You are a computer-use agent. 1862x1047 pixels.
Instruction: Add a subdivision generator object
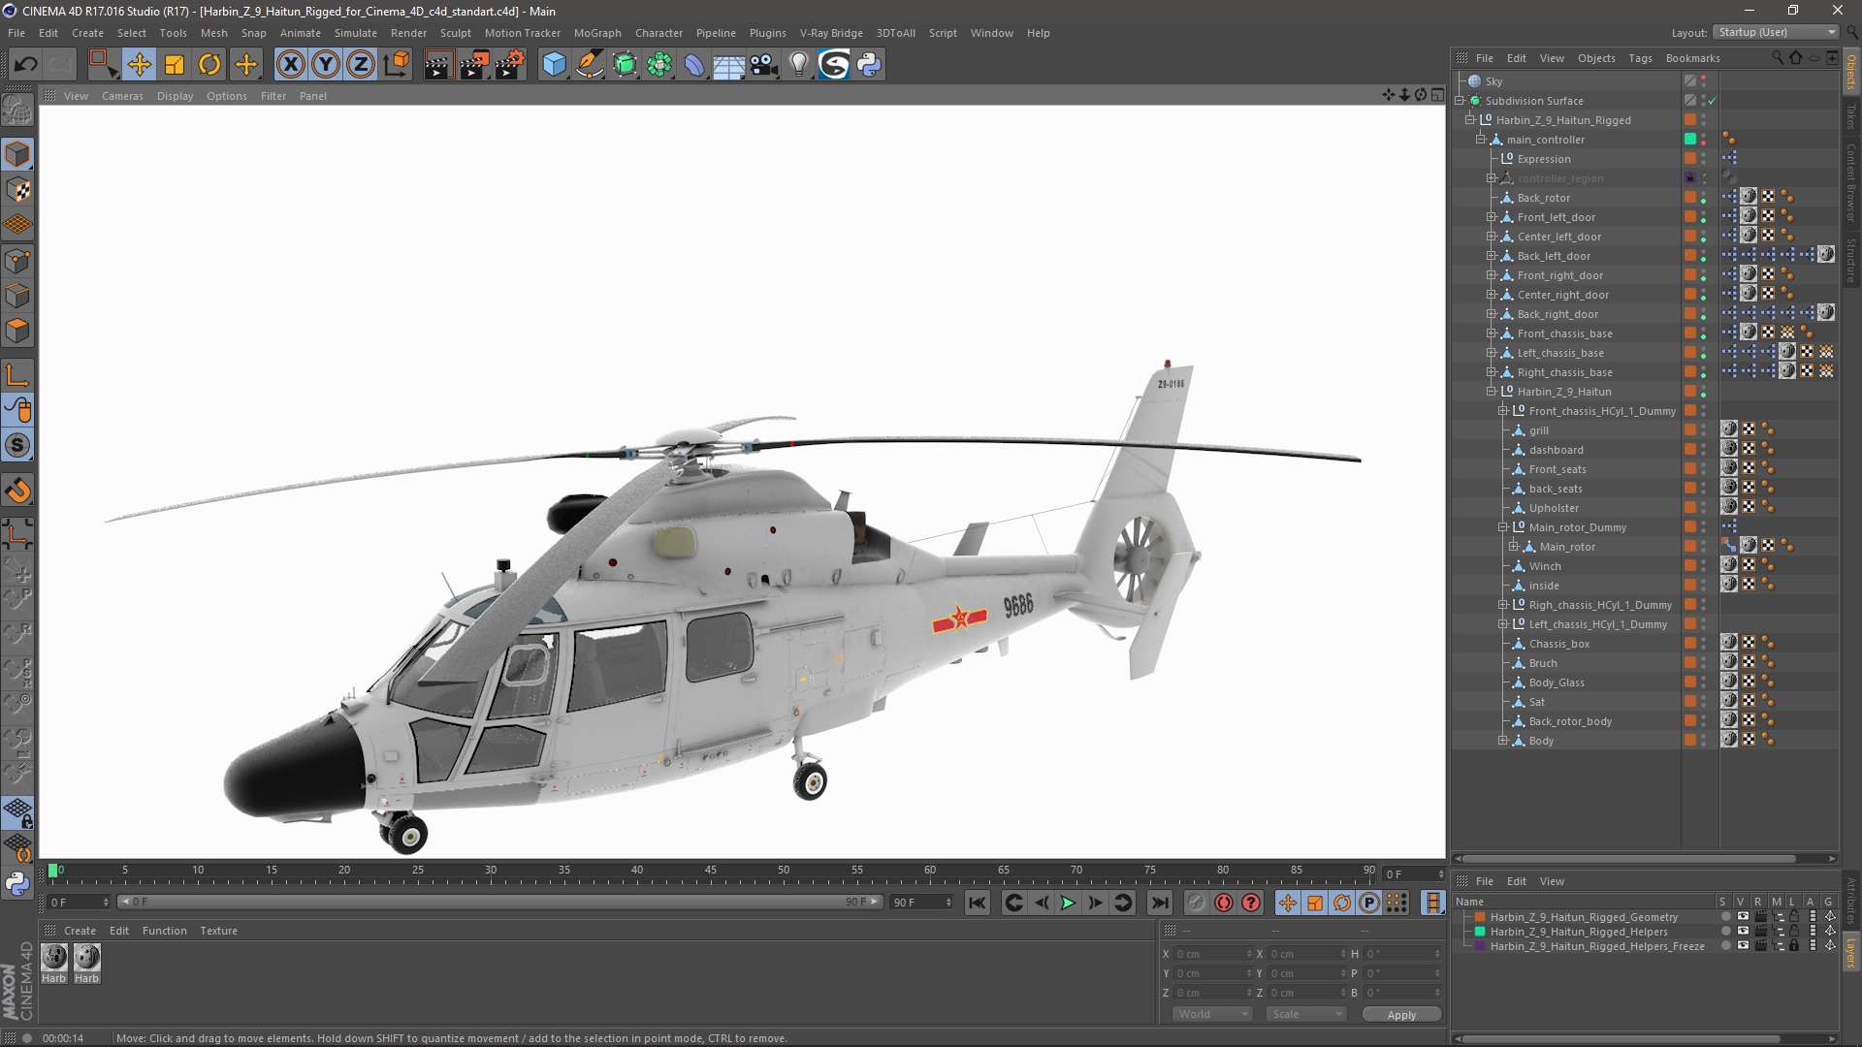tap(626, 65)
